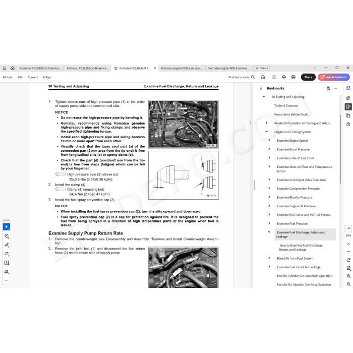Image resolution: width=353 pixels, height=353 pixels.
Task: Click the zoom in icon in right rail
Action: tap(348, 276)
